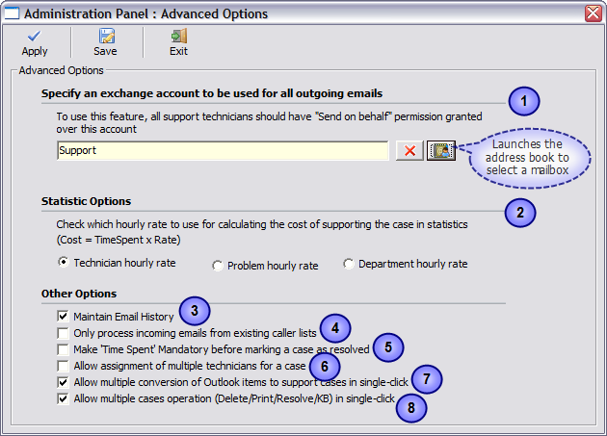Click the Specify an exchange account heading
This screenshot has width=607, height=436.
pyautogui.click(x=212, y=93)
